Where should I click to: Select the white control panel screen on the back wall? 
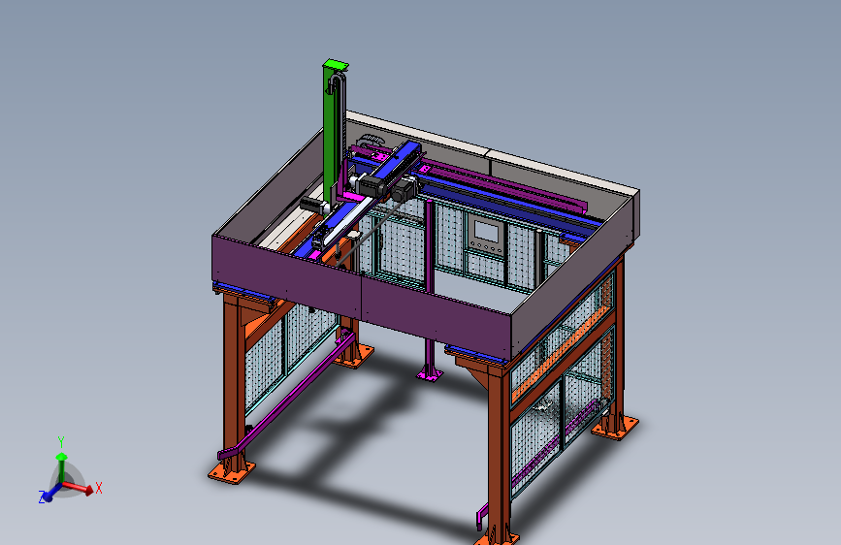(486, 232)
